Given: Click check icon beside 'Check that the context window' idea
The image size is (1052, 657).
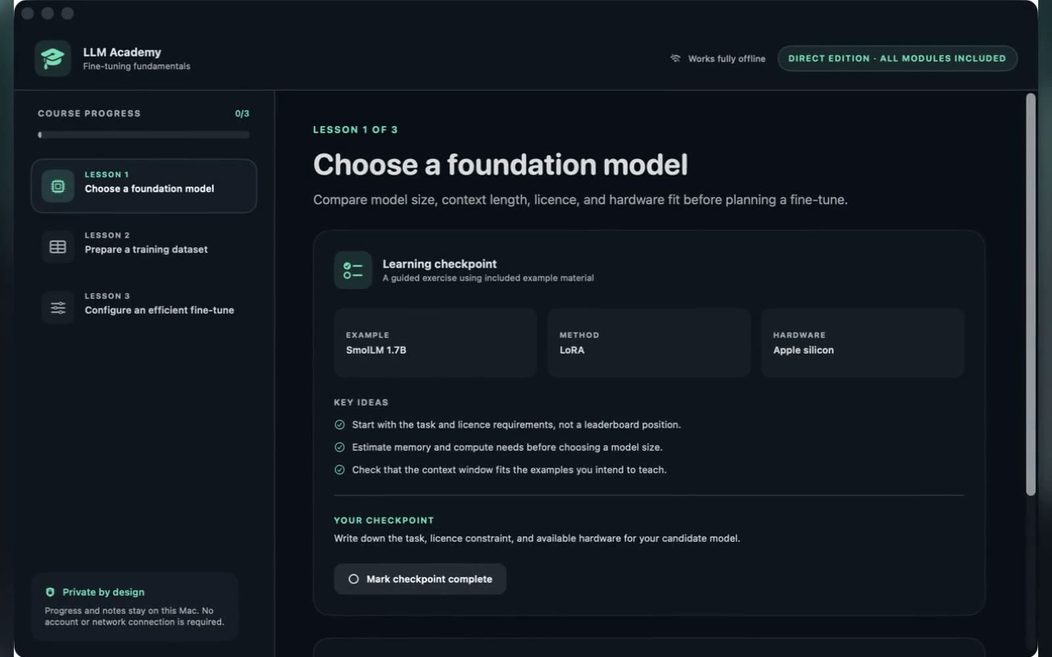Looking at the screenshot, I should click(x=339, y=470).
